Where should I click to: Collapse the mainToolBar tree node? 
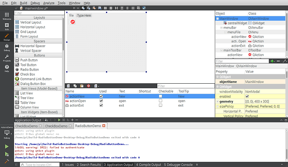(222, 50)
